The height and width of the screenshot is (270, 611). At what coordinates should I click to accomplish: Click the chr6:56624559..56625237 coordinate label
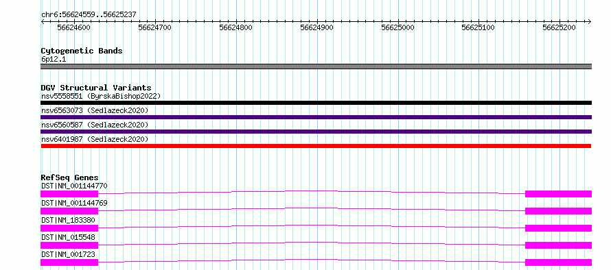point(89,15)
